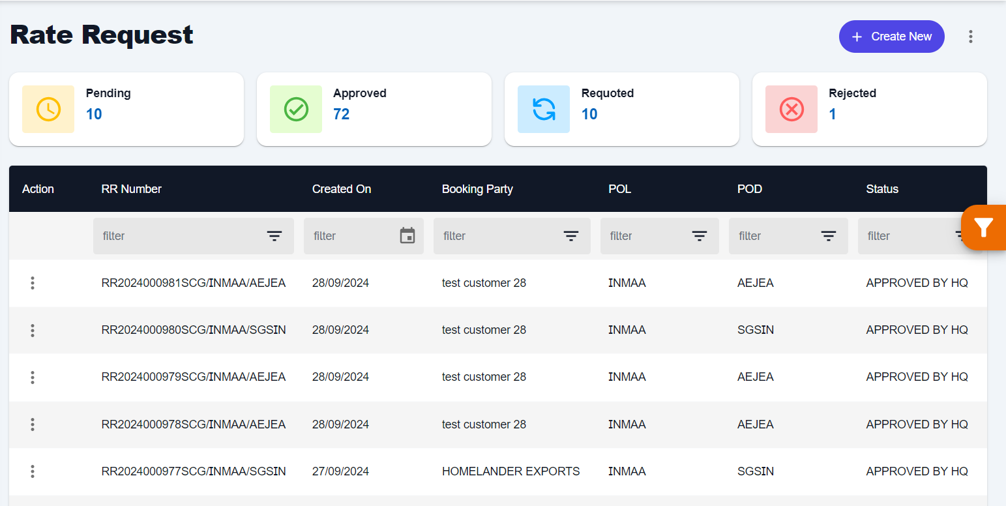Click the 27/09/2024 date cell
Image resolution: width=1006 pixels, height=506 pixels.
point(340,471)
